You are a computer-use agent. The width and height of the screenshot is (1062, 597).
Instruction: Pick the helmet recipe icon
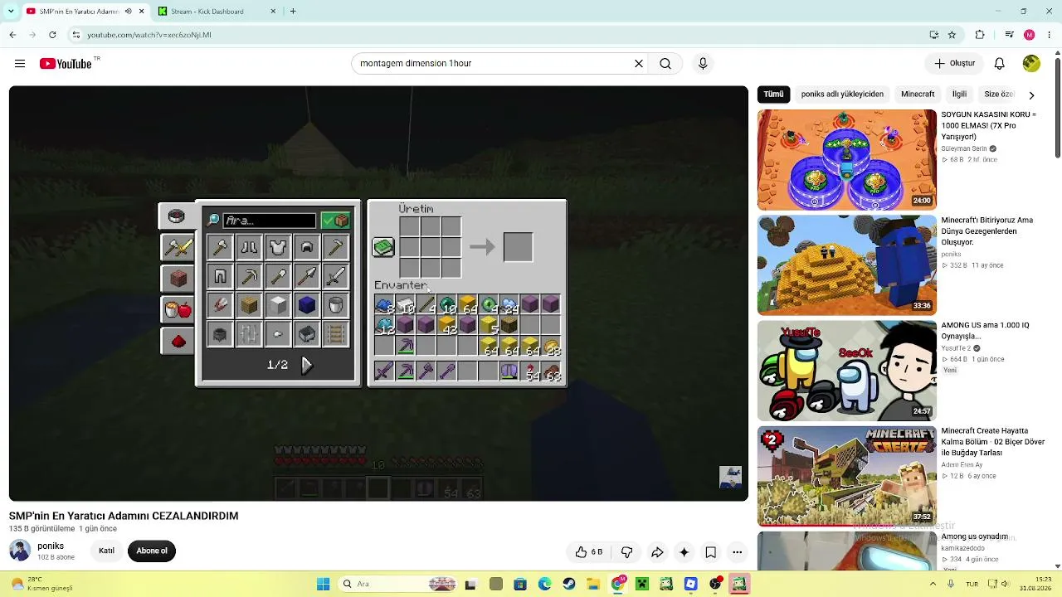(x=307, y=247)
